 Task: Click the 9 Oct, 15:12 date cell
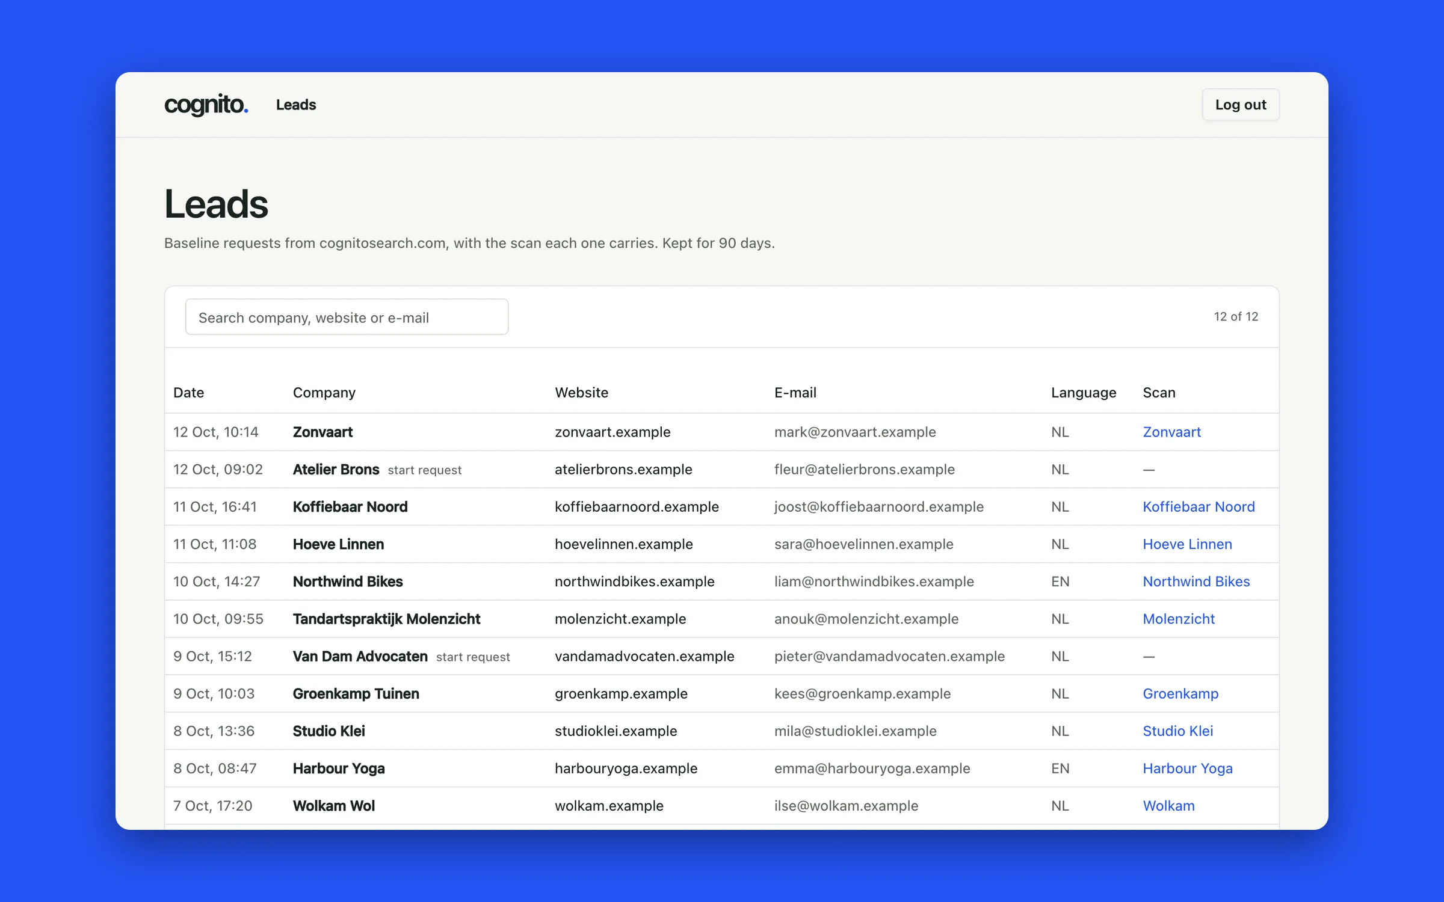coord(212,655)
